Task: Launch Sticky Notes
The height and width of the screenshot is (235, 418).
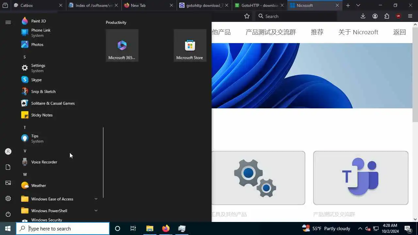Action: click(59, 115)
